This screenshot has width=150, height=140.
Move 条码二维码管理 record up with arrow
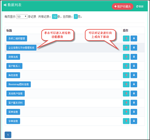tap(126, 38)
